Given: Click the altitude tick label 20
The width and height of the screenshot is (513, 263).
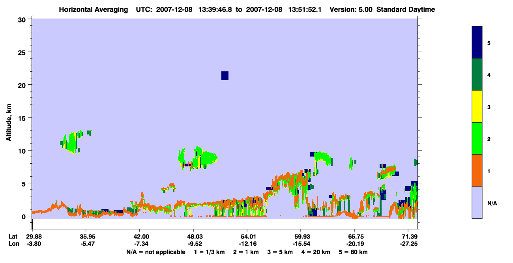Looking at the screenshot, I should (23, 85).
